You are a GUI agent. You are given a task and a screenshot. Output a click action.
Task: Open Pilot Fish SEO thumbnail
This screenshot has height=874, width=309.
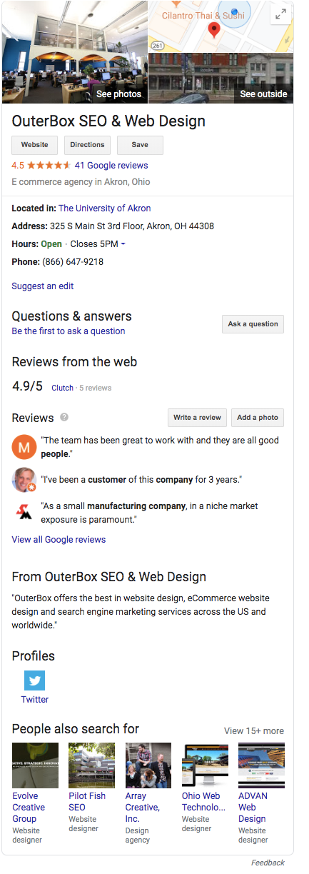91,765
